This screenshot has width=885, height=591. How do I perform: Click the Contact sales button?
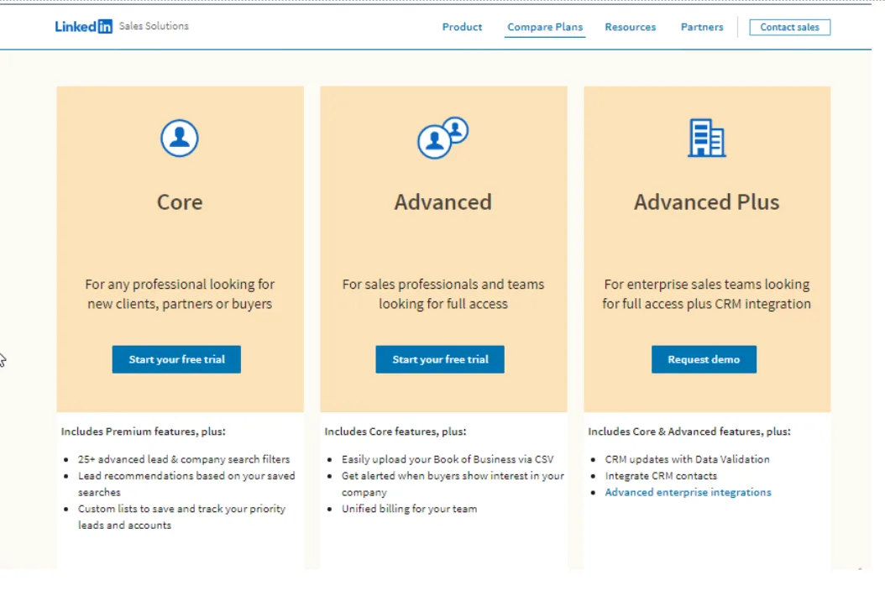(x=789, y=27)
